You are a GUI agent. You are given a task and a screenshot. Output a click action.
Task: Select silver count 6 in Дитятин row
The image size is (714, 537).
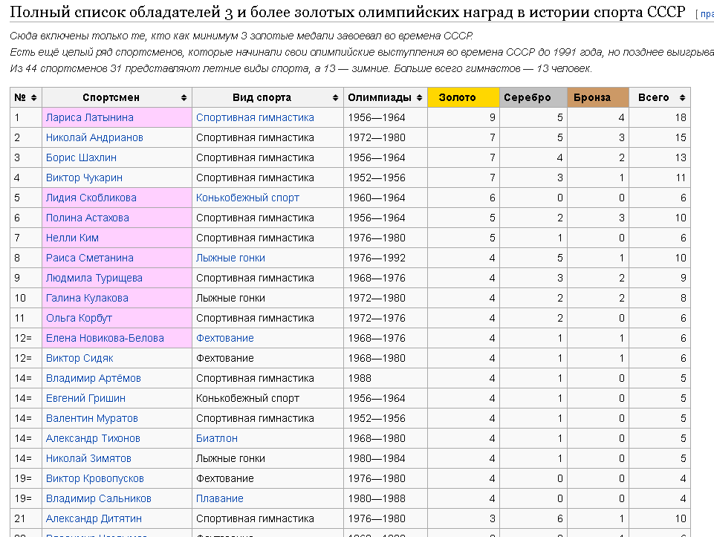click(x=560, y=518)
